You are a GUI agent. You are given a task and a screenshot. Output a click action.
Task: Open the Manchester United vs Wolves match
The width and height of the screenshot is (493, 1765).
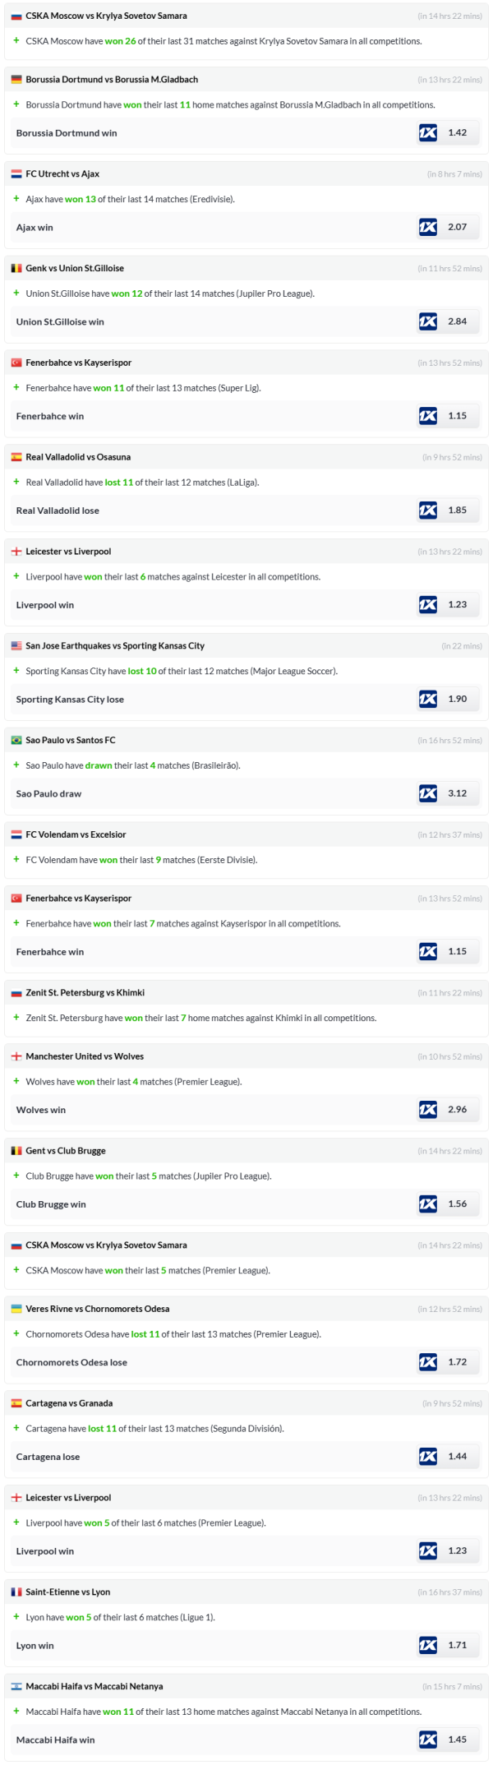(x=85, y=1057)
